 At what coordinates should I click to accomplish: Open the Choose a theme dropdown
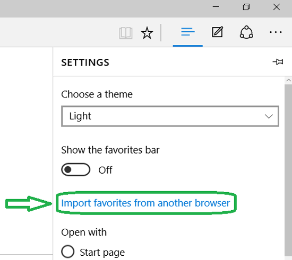click(x=170, y=116)
